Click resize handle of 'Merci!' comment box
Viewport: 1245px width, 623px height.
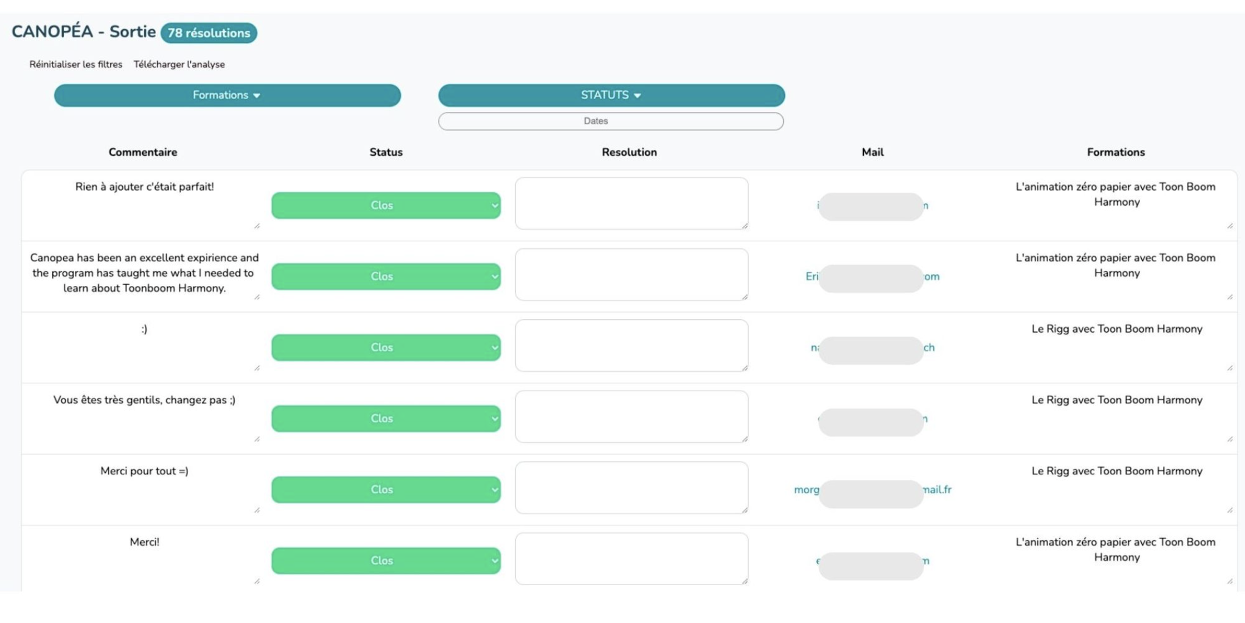pyautogui.click(x=257, y=581)
